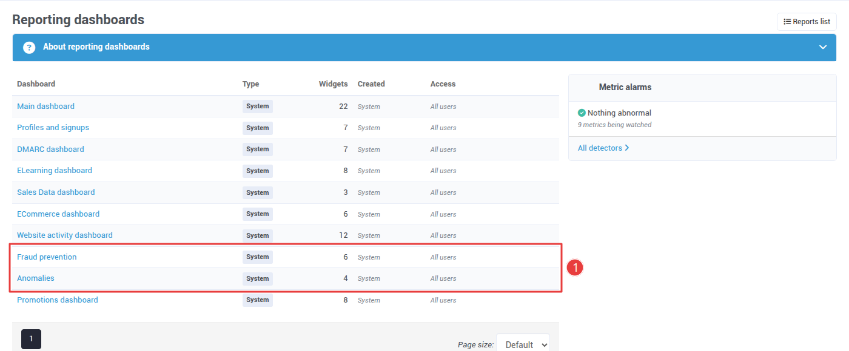This screenshot has height=351, width=849.
Task: Click the Reporting dashboards page title
Action: pos(78,19)
